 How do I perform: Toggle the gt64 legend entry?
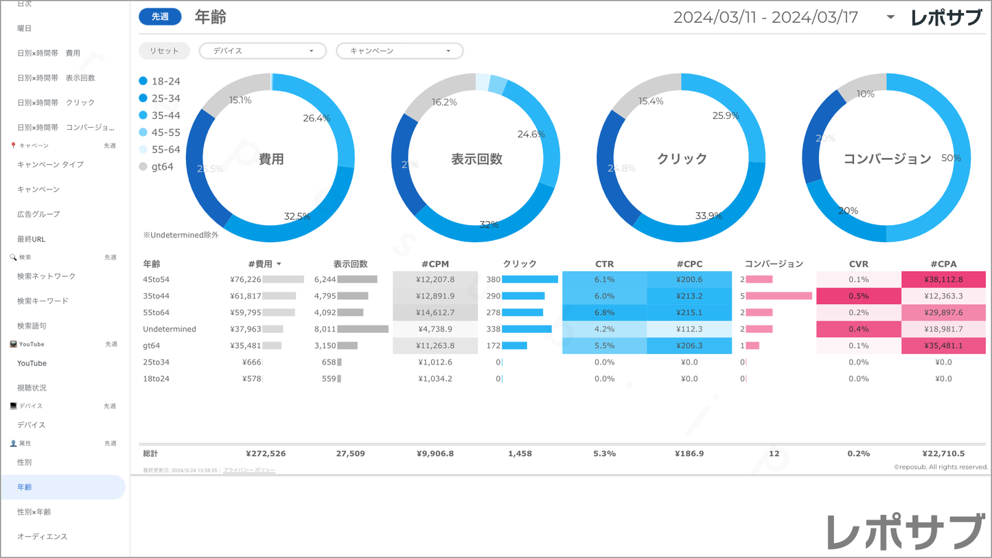(x=157, y=167)
